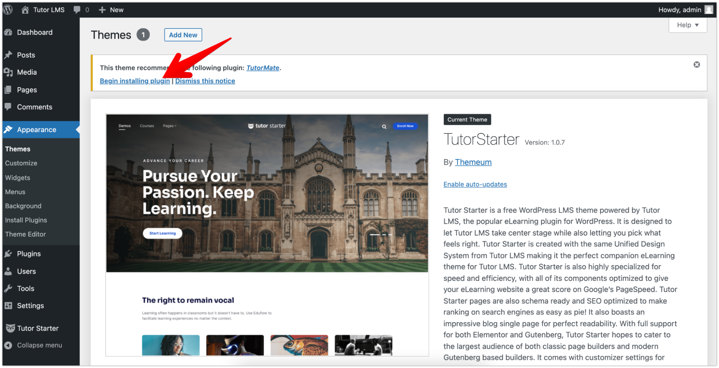Open Background submenu item

23,206
